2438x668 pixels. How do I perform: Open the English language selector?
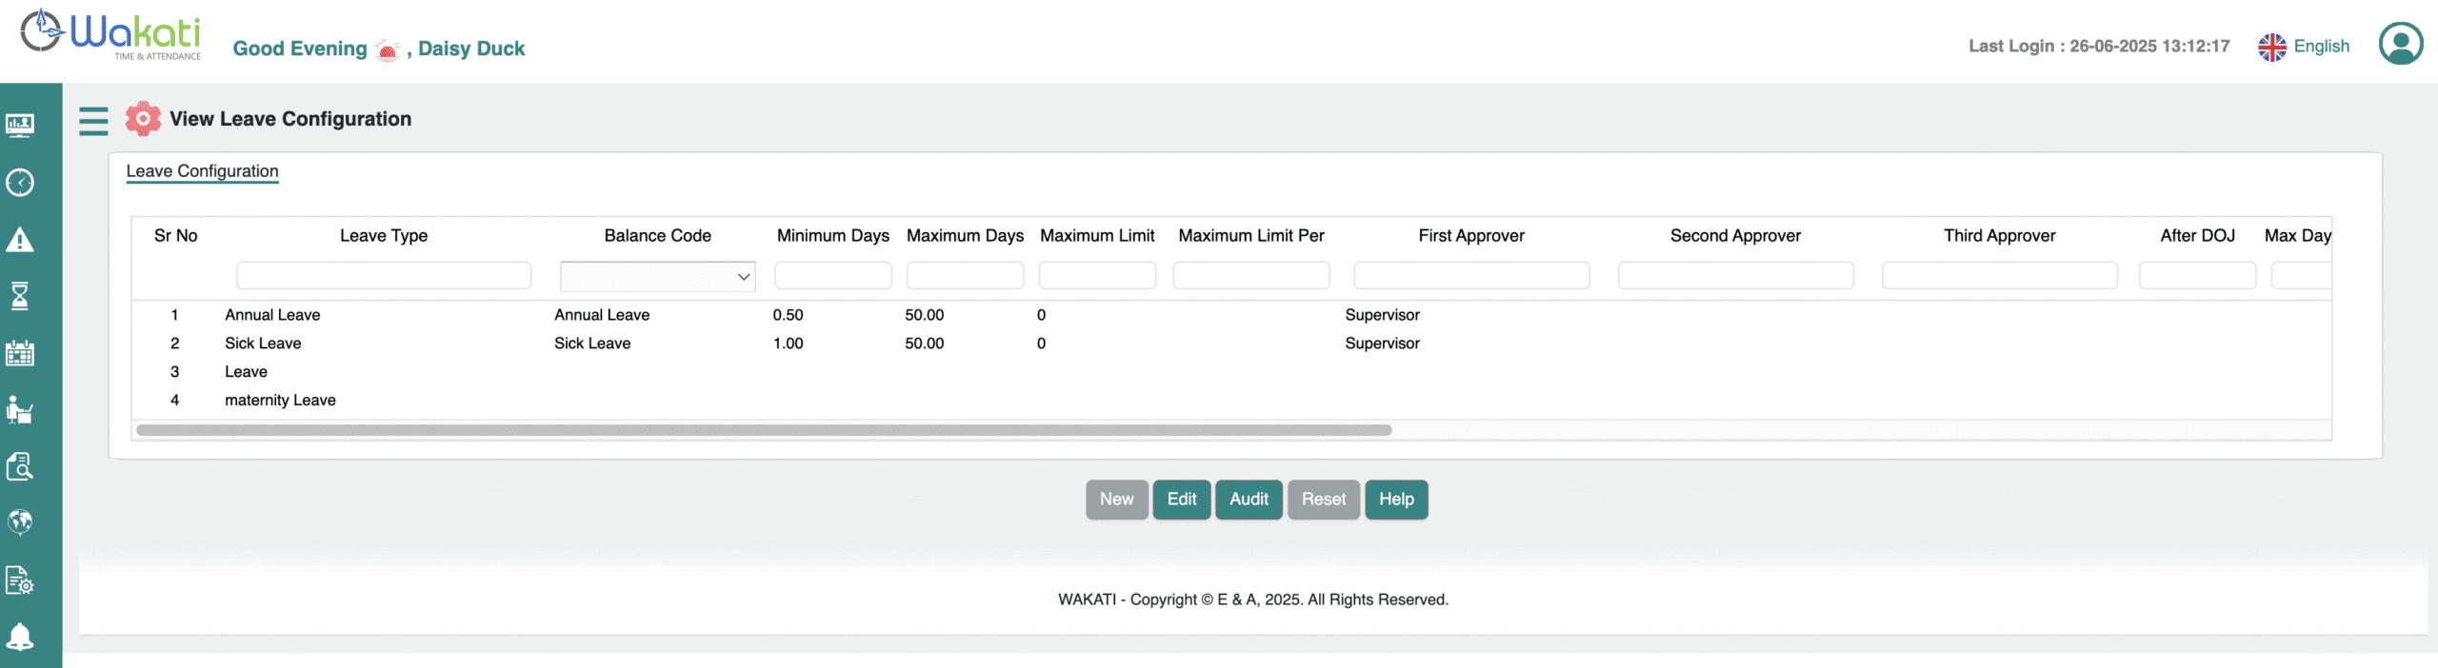(2304, 47)
